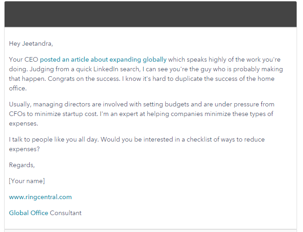Click the "I talk to people" sentence start
Screen dimensions: 303x232
[31, 139]
